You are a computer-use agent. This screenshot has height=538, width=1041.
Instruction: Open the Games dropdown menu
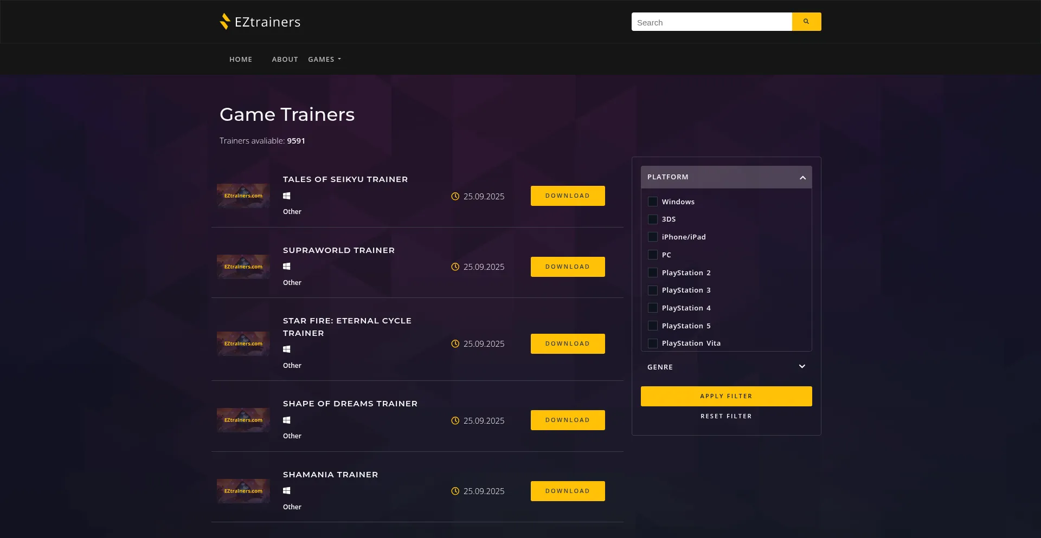pyautogui.click(x=324, y=60)
